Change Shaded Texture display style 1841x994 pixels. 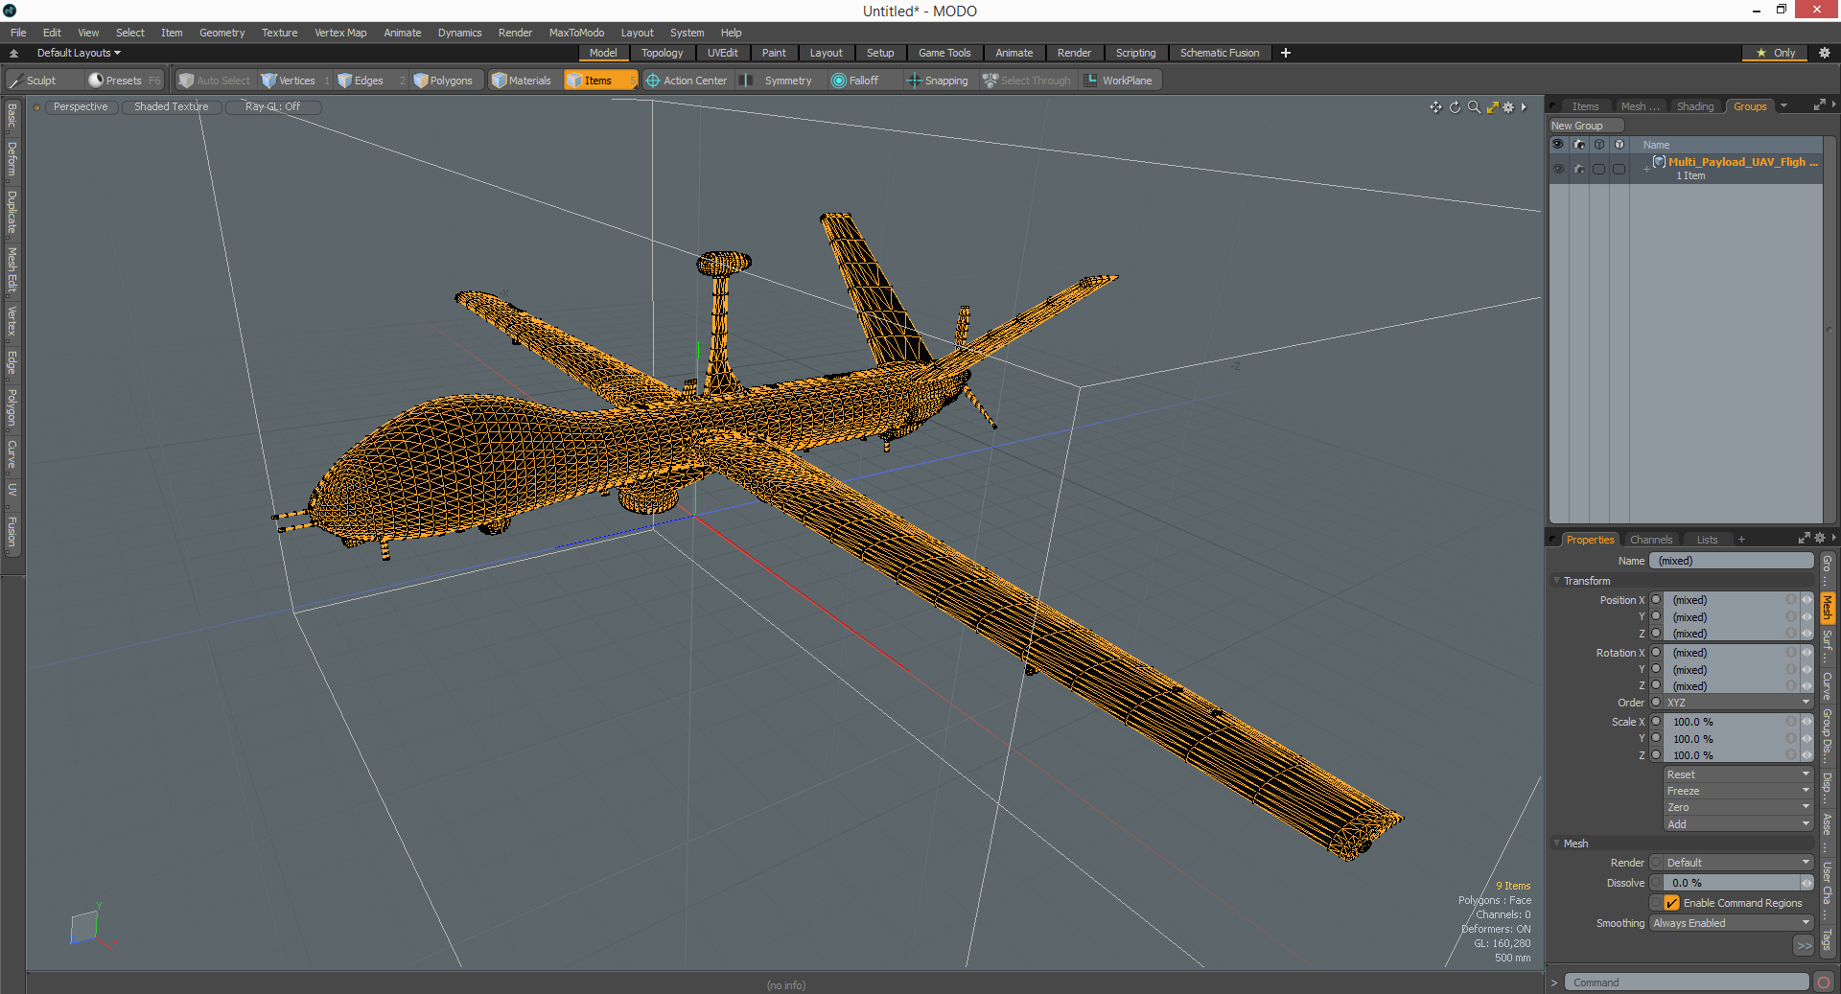click(x=171, y=106)
